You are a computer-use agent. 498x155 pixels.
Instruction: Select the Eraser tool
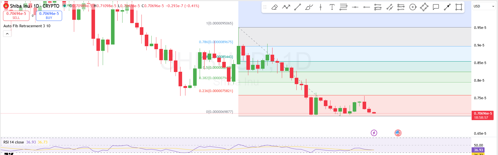pyautogui.click(x=274, y=7)
